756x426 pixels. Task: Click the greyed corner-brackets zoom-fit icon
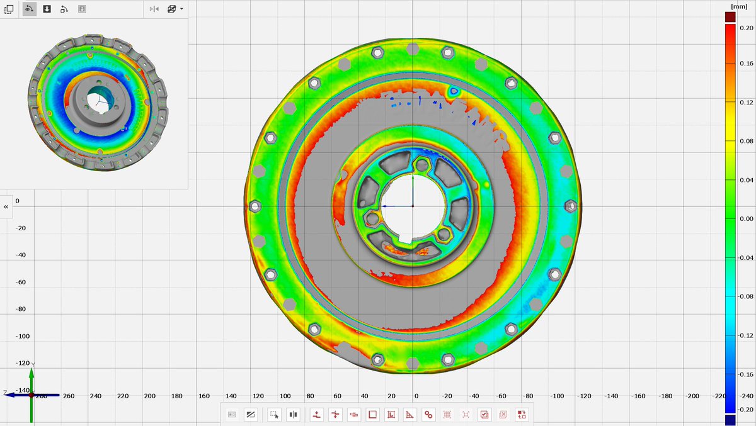466,415
